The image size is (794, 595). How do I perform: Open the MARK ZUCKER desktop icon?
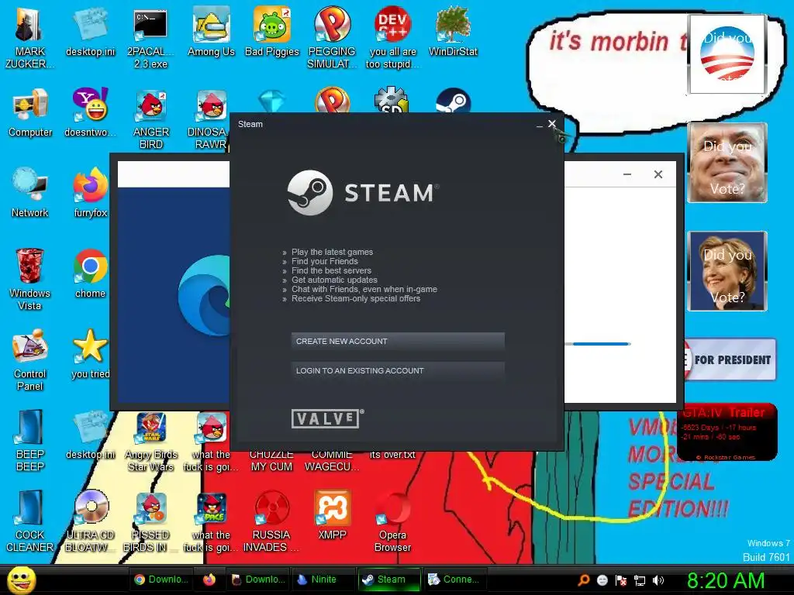coord(29,37)
